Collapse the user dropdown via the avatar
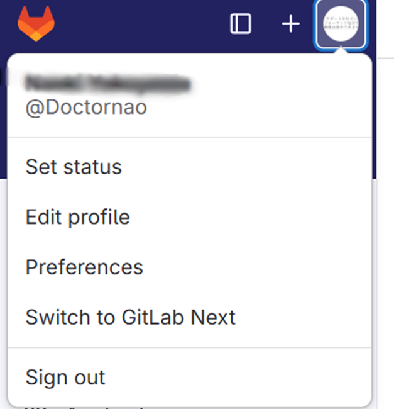Screen dimensions: 394x409 pyautogui.click(x=341, y=24)
